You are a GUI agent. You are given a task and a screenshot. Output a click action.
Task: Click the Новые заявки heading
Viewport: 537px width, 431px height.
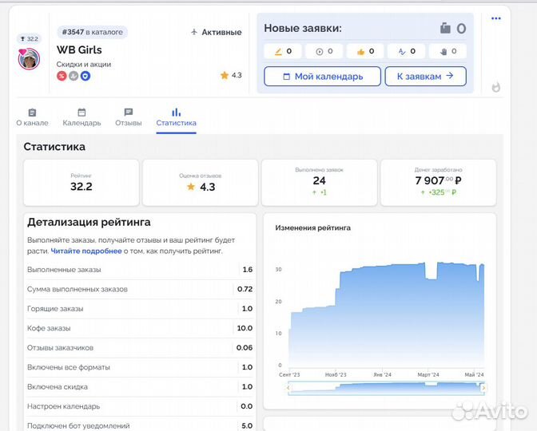pos(303,28)
